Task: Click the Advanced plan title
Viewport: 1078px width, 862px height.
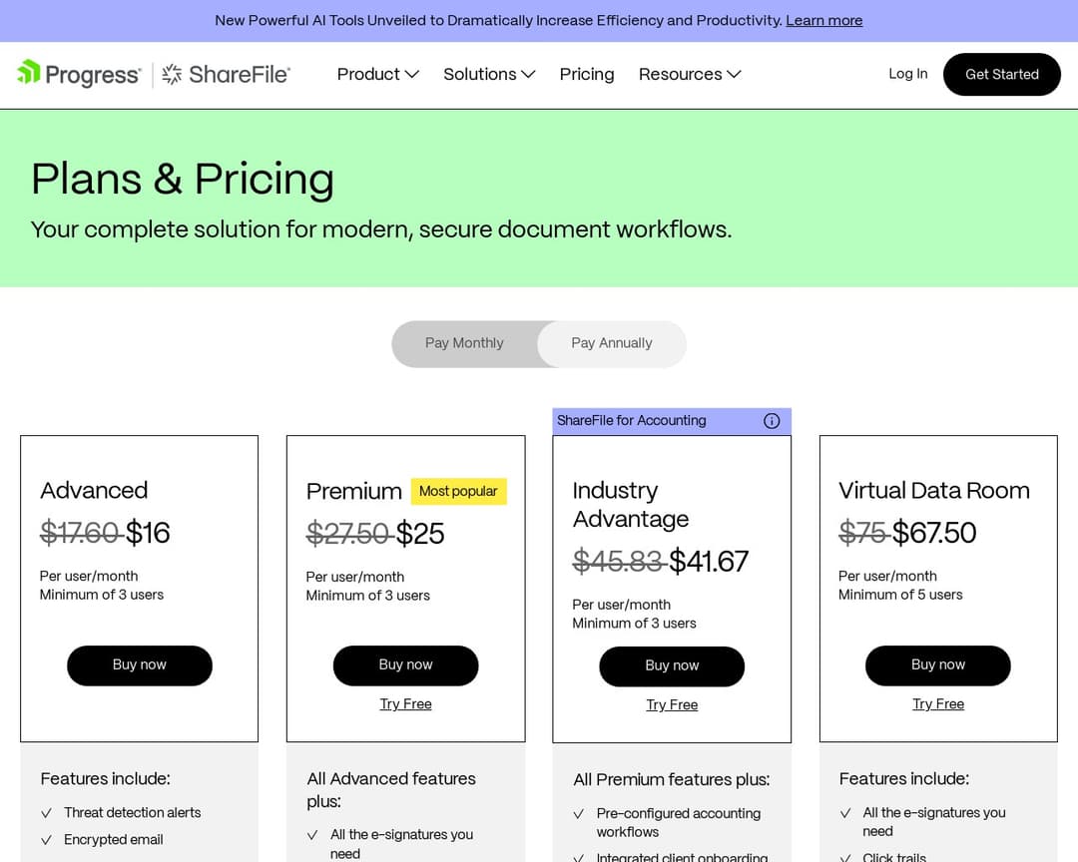Action: [x=94, y=490]
